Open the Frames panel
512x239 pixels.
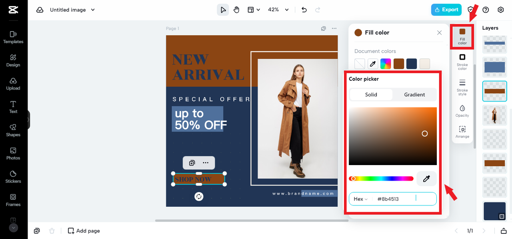(x=13, y=200)
